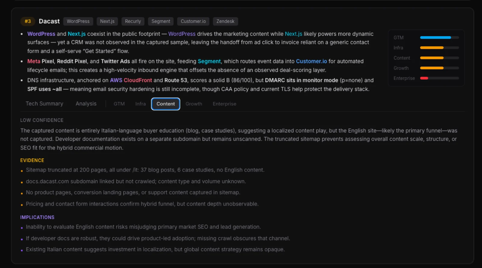The height and width of the screenshot is (268, 482).
Task: Click the "docs.dacast.com subdomain linked" evidence line
Action: (136, 181)
